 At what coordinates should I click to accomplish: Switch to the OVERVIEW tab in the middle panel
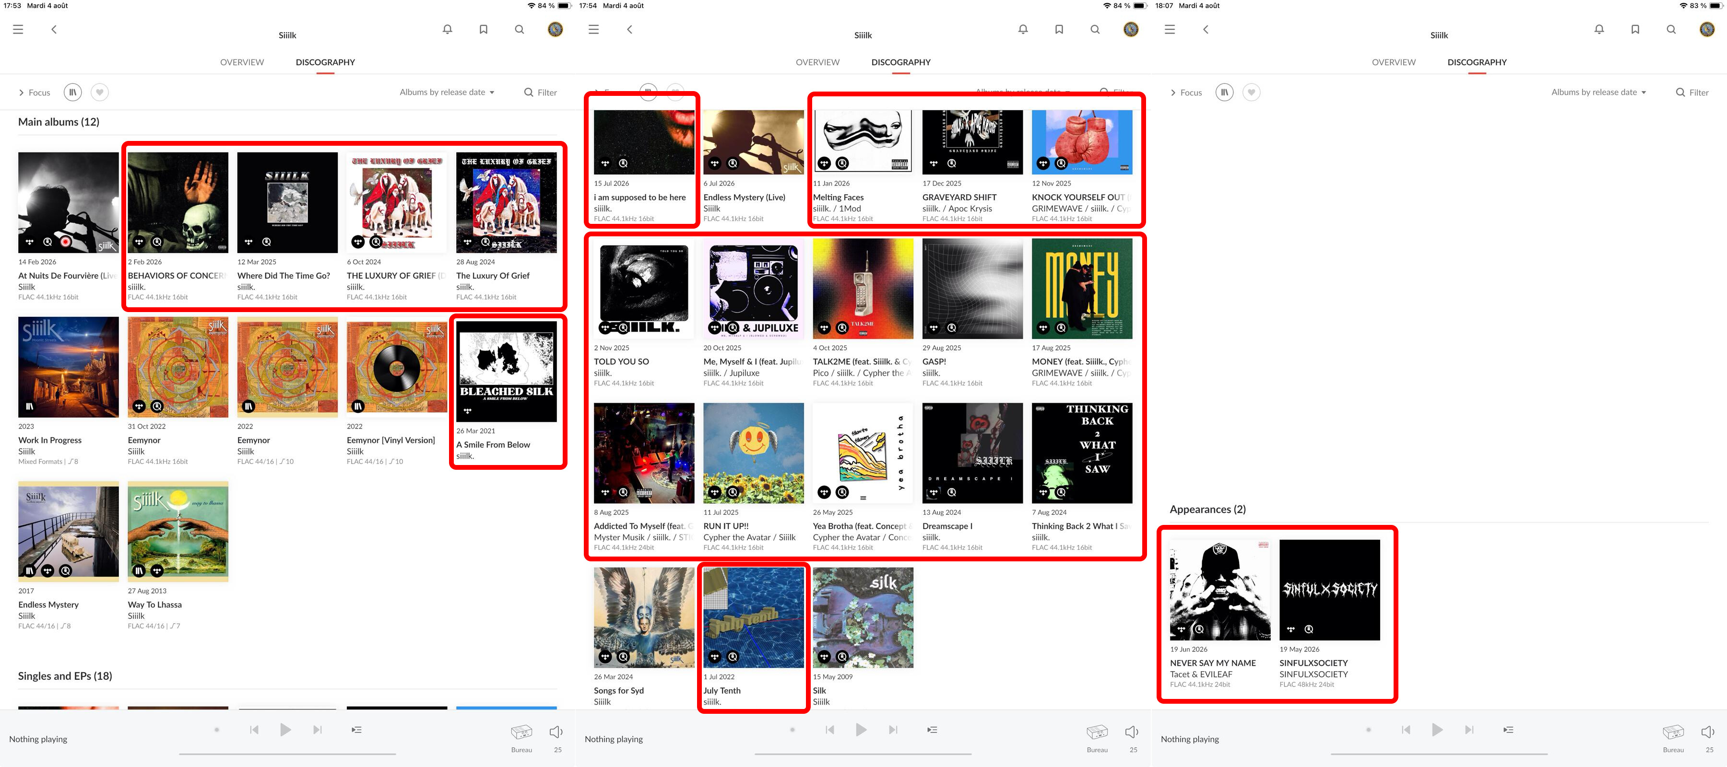[x=817, y=62]
